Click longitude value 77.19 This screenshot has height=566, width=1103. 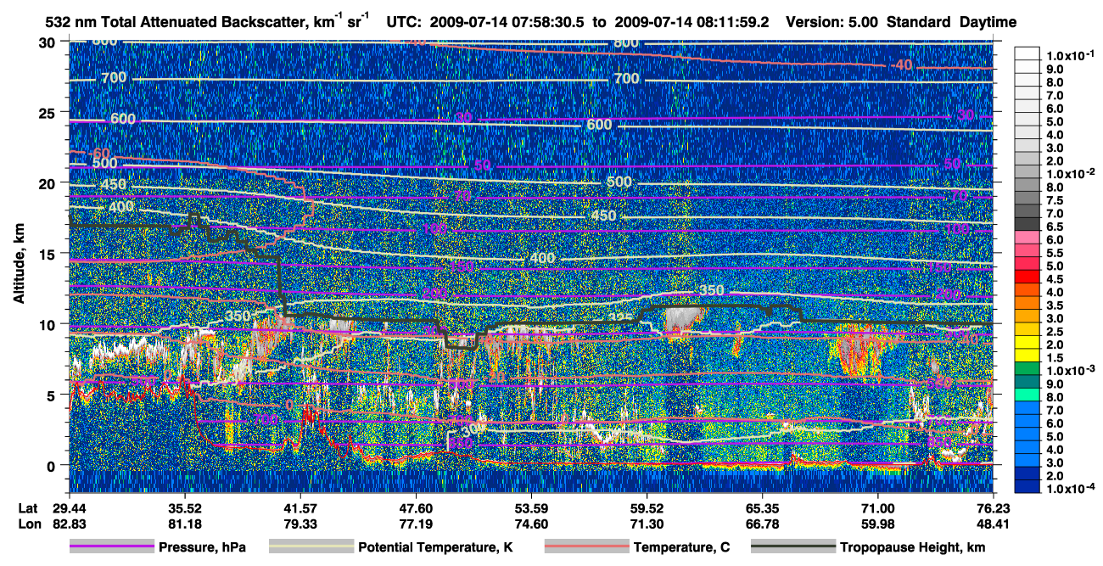coord(415,524)
